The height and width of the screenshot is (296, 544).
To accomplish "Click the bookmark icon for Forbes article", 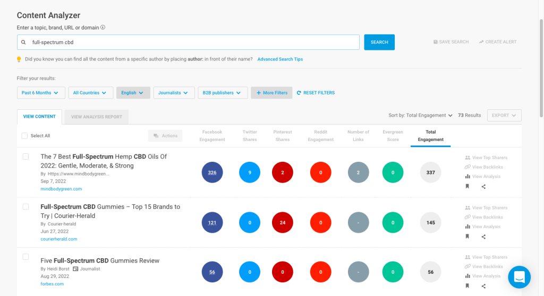I will [467, 286].
